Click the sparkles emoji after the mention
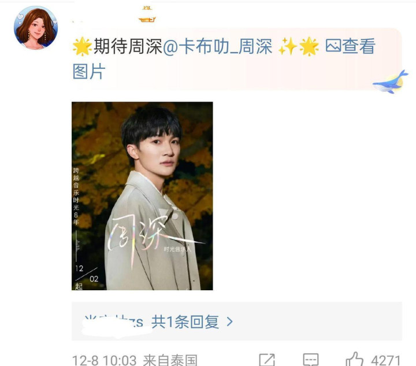 pos(288,46)
